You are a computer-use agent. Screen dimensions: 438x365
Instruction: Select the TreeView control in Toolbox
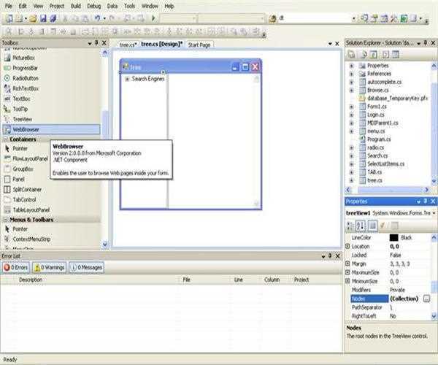(23, 119)
